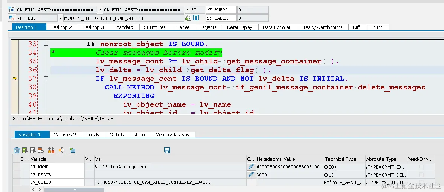Toggle Read-Only checkbox for LV_DELTA row
This screenshot has width=444, height=192.
click(421, 175)
